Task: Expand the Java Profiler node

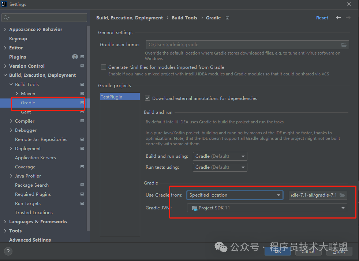Action: pyautogui.click(x=11, y=176)
